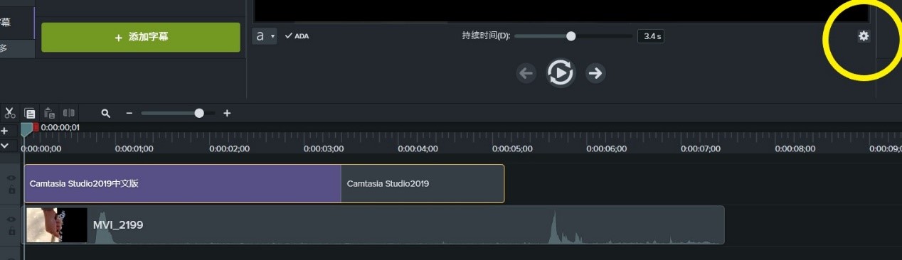Collapse tracks using the chevron below plus
This screenshot has height=260, width=902.
(4, 145)
